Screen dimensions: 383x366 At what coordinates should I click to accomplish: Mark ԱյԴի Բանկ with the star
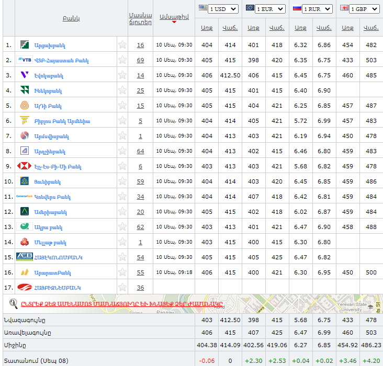[x=122, y=105]
